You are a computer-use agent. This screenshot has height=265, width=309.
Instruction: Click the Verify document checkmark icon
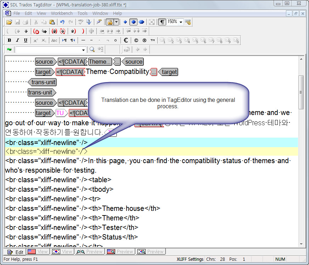(89, 22)
